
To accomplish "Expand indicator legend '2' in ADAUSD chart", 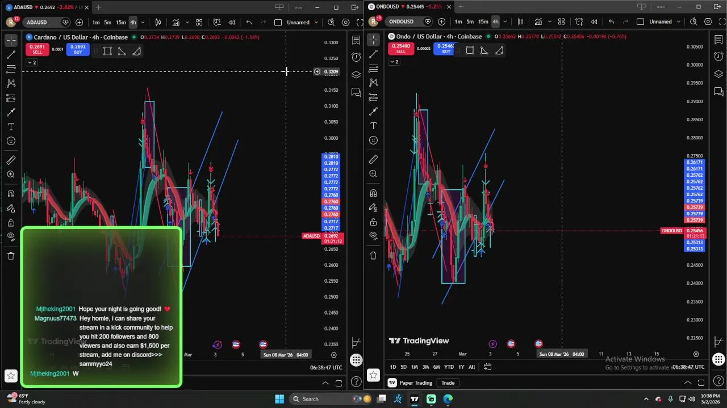I will (31, 62).
